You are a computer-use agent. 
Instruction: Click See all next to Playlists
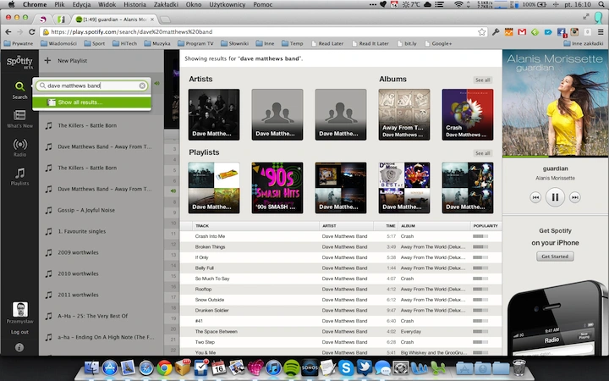click(x=482, y=153)
